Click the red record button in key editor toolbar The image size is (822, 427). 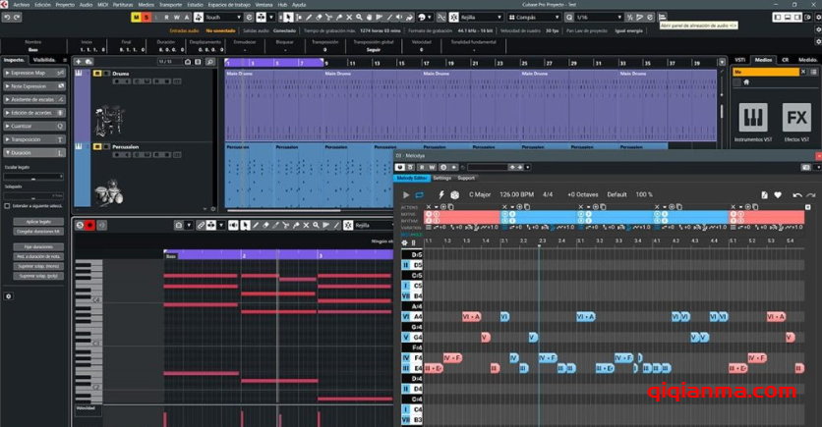90,225
